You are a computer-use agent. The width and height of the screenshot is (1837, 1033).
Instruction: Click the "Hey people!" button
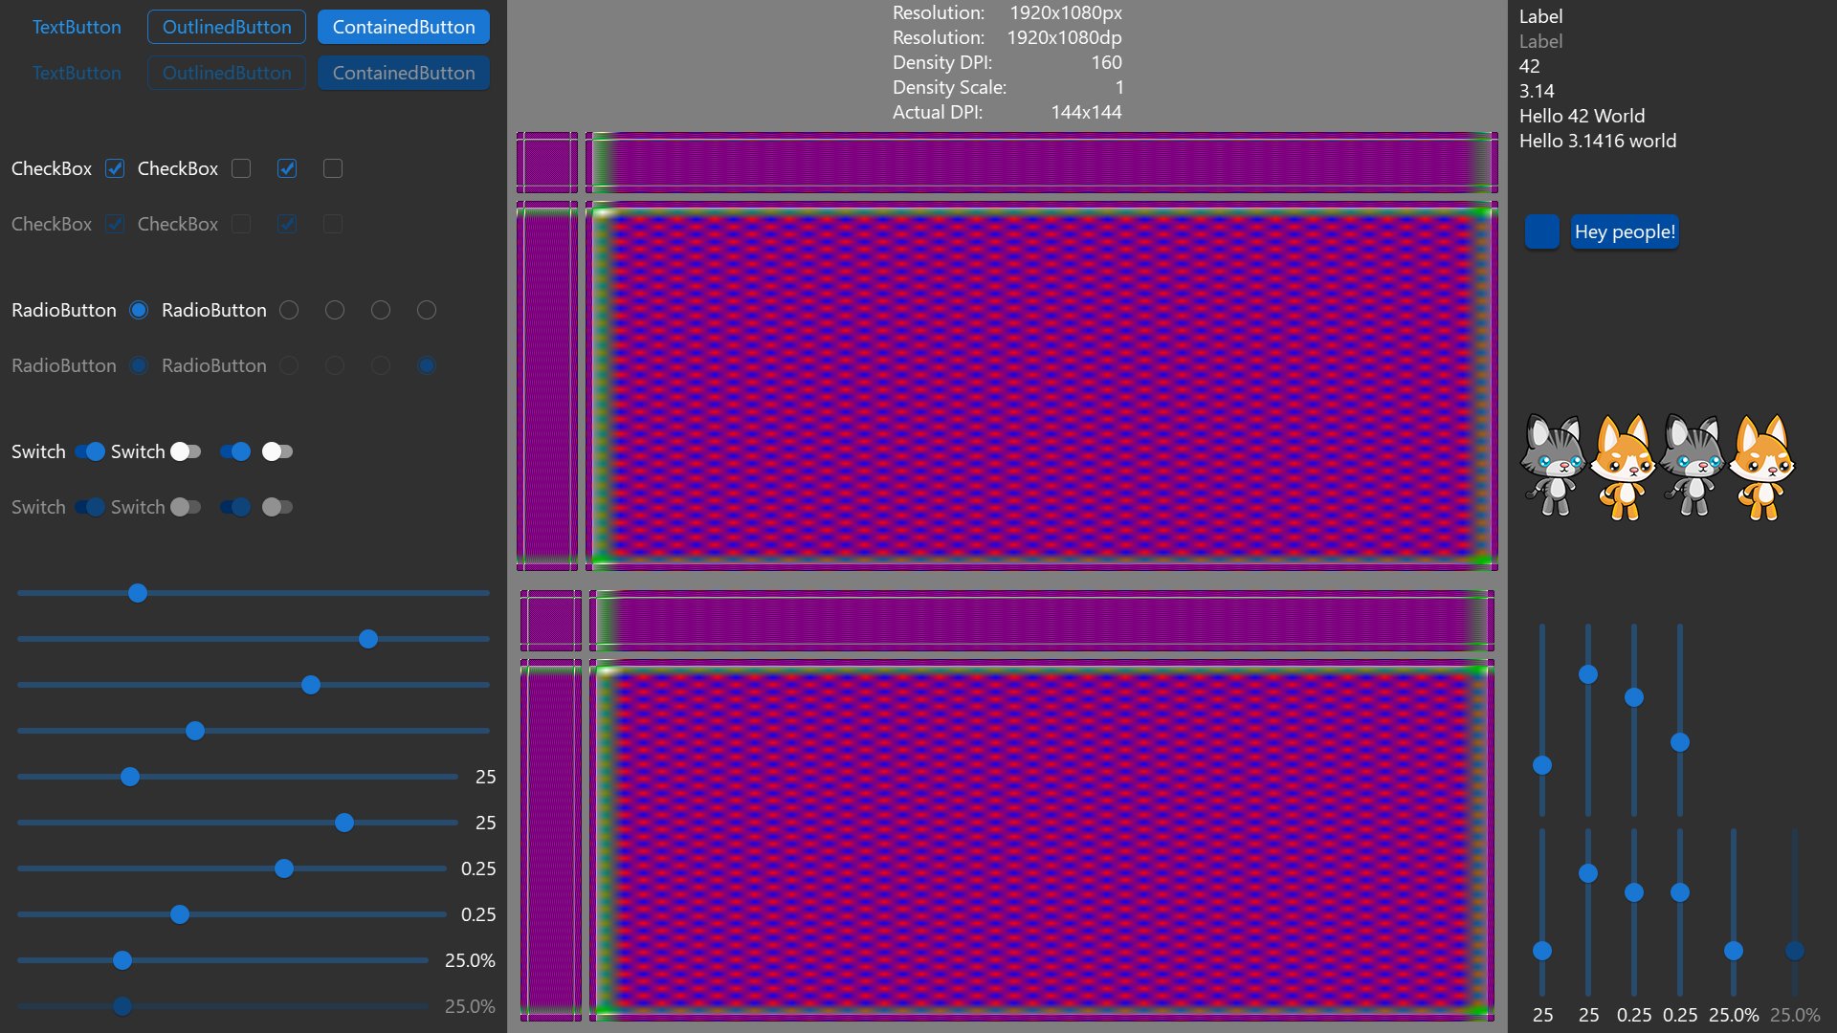coord(1625,231)
